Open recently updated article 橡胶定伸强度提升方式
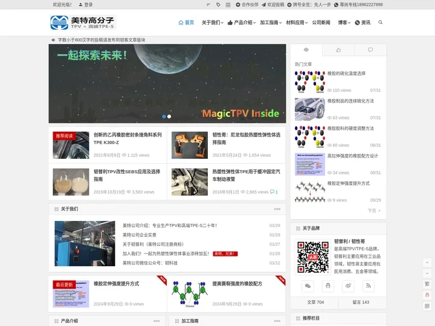435x326 pixels. click(116, 284)
